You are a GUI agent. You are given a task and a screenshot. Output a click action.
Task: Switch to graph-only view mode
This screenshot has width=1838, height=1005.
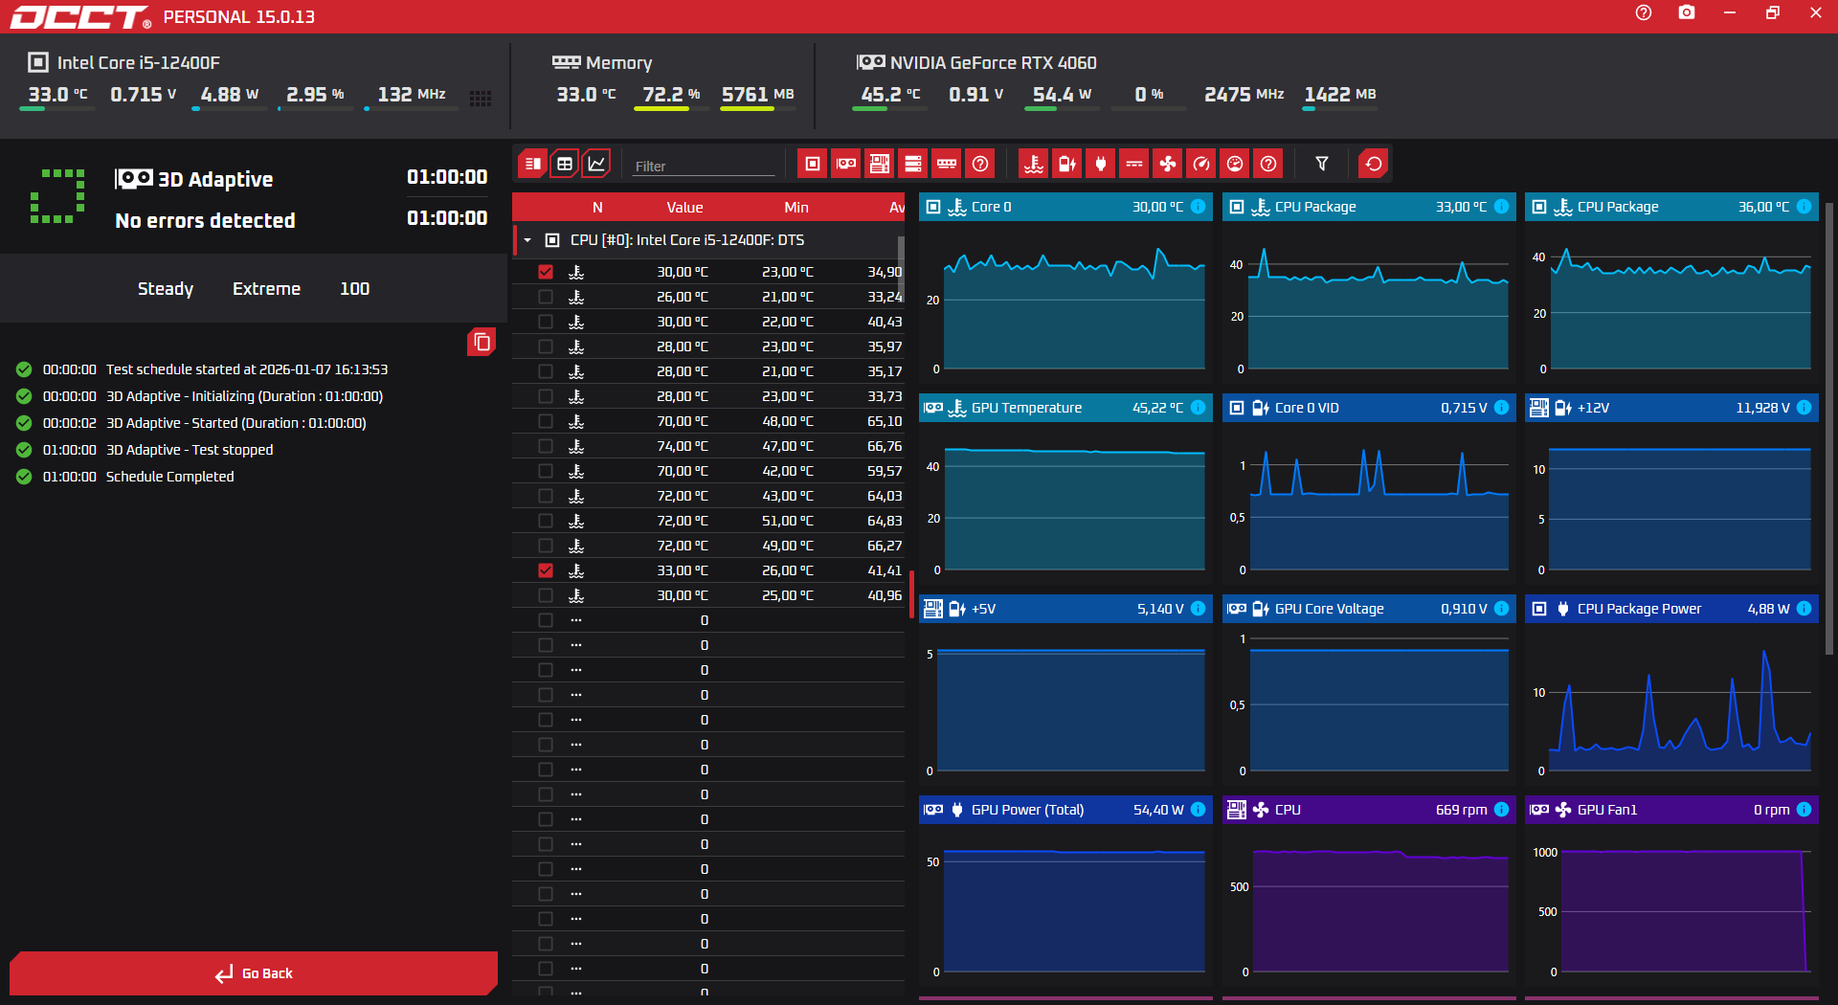[596, 164]
